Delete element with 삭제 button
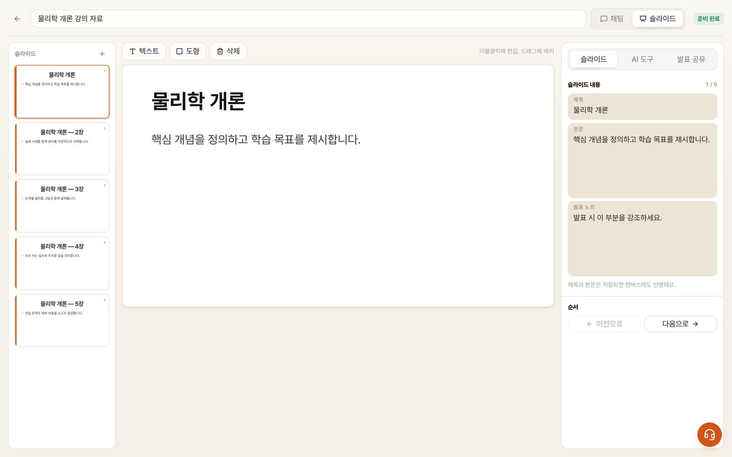The height and width of the screenshot is (457, 732). pyautogui.click(x=228, y=51)
